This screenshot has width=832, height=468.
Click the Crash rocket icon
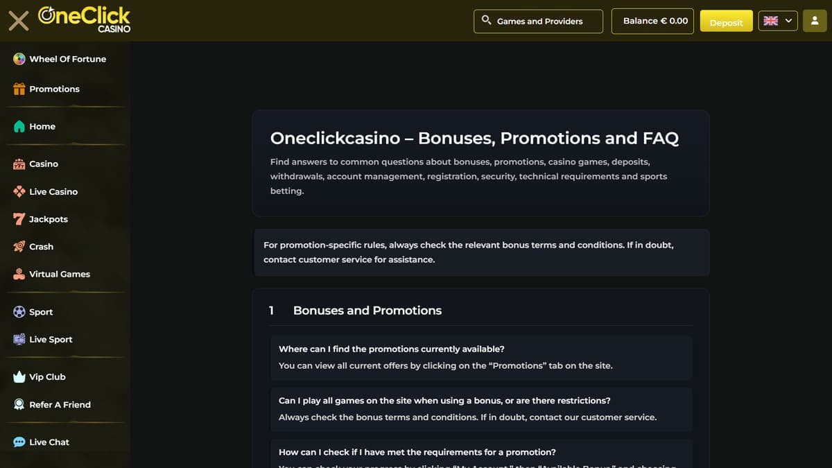[19, 247]
